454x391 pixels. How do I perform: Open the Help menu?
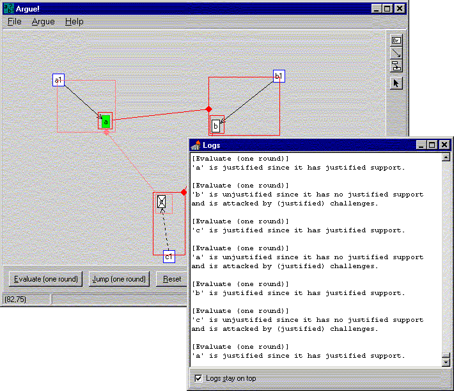[x=74, y=22]
